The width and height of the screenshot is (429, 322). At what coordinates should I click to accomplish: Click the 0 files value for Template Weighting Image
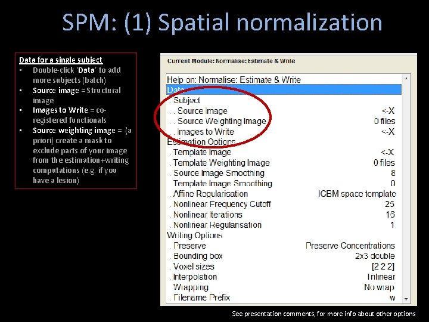pos(384,163)
